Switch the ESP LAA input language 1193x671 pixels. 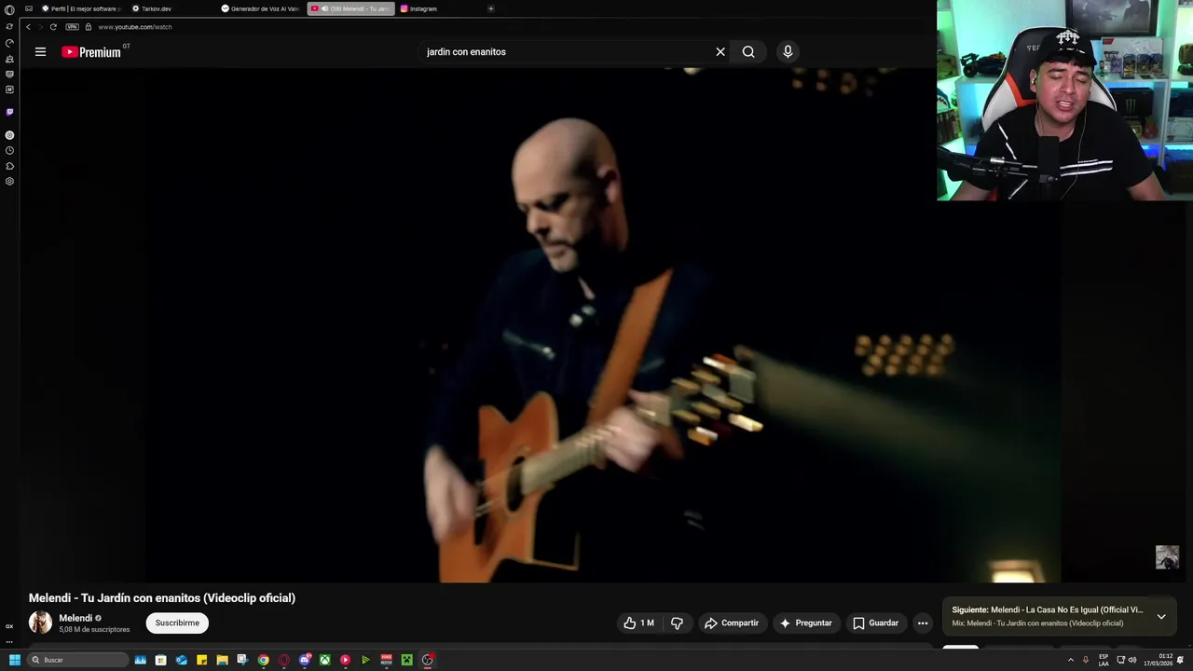(x=1104, y=660)
